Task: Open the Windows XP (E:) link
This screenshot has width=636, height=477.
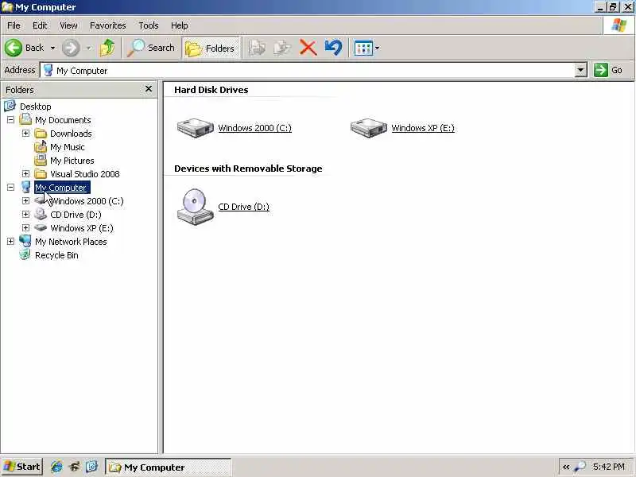Action: pyautogui.click(x=423, y=128)
